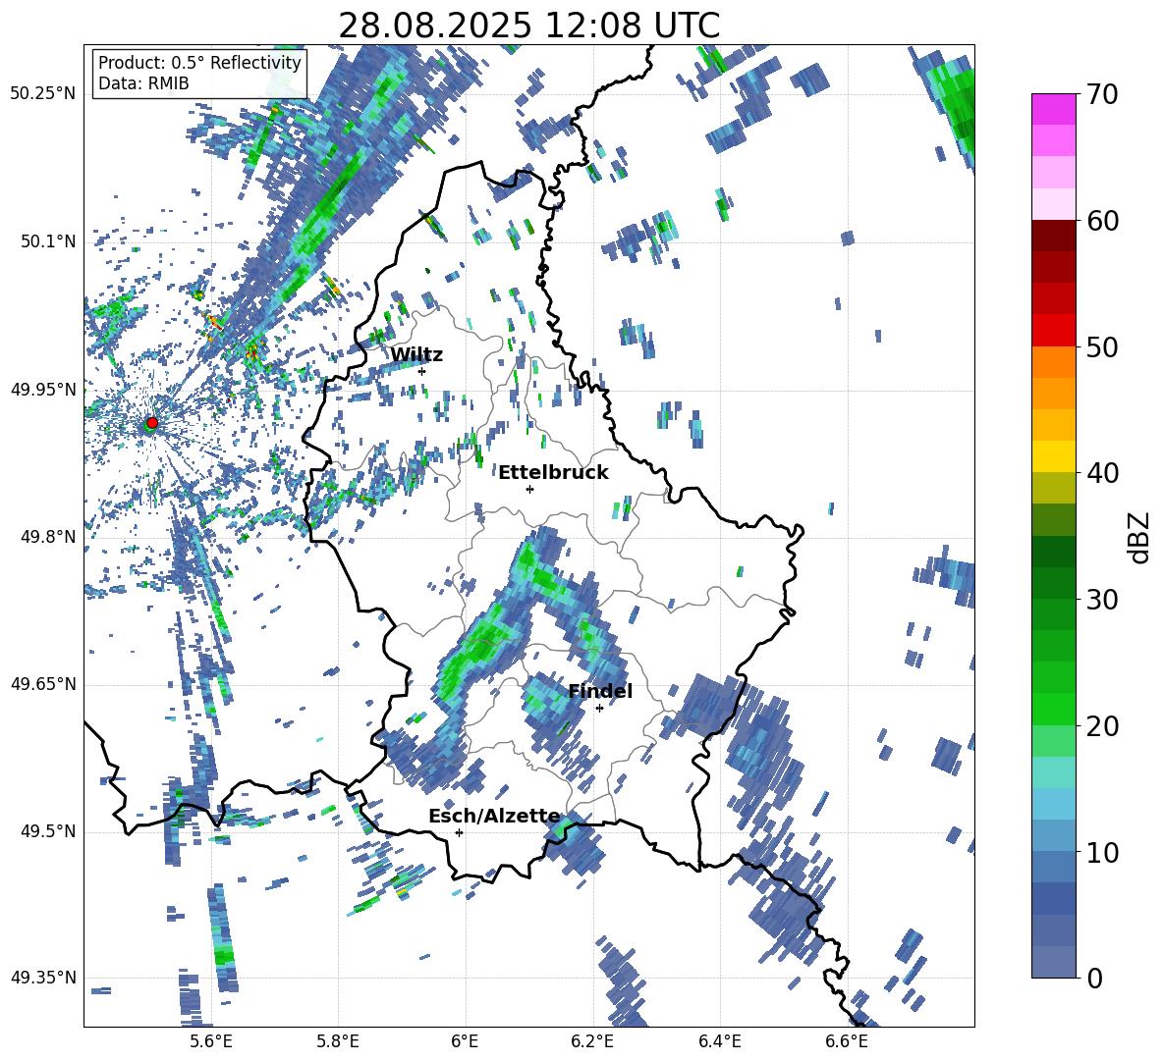Click the 50 colorbar tick label
This screenshot has width=1163, height=1061.
point(1102,346)
